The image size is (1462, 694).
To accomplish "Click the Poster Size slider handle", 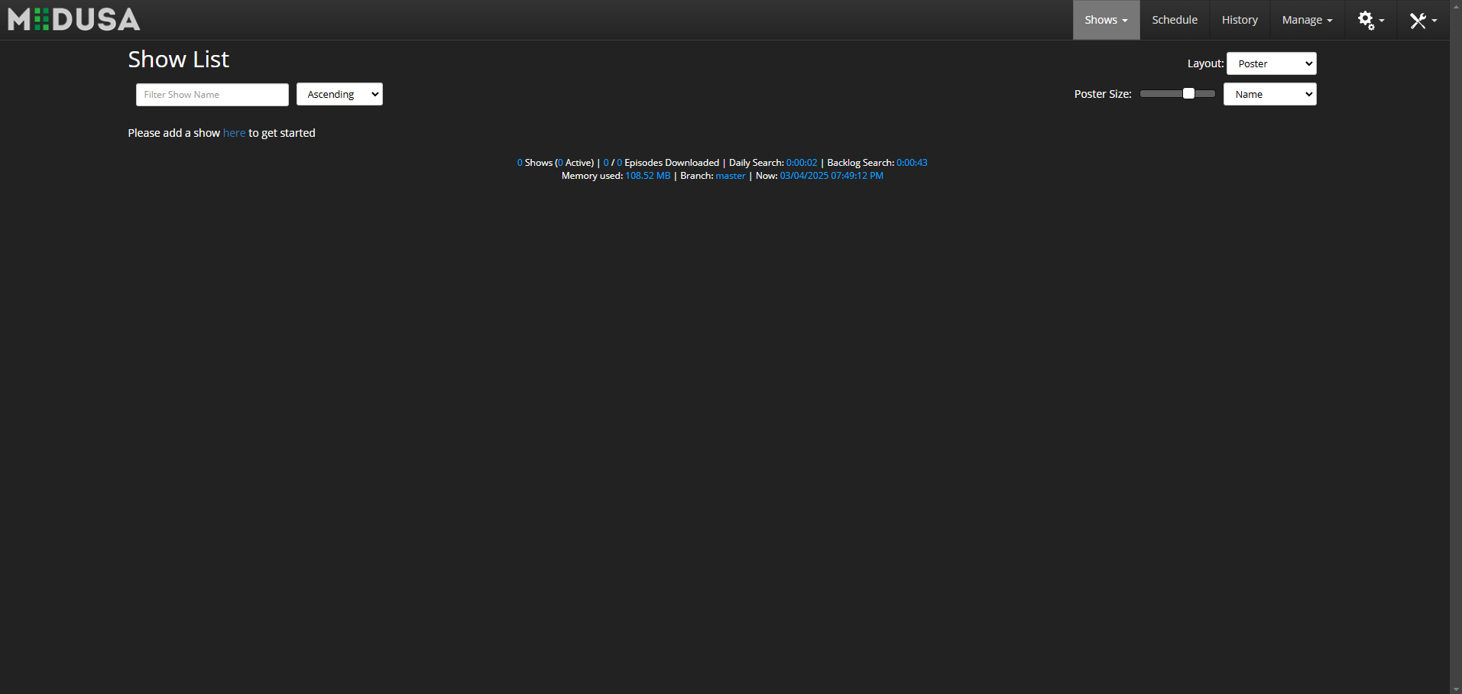I will coord(1188,93).
